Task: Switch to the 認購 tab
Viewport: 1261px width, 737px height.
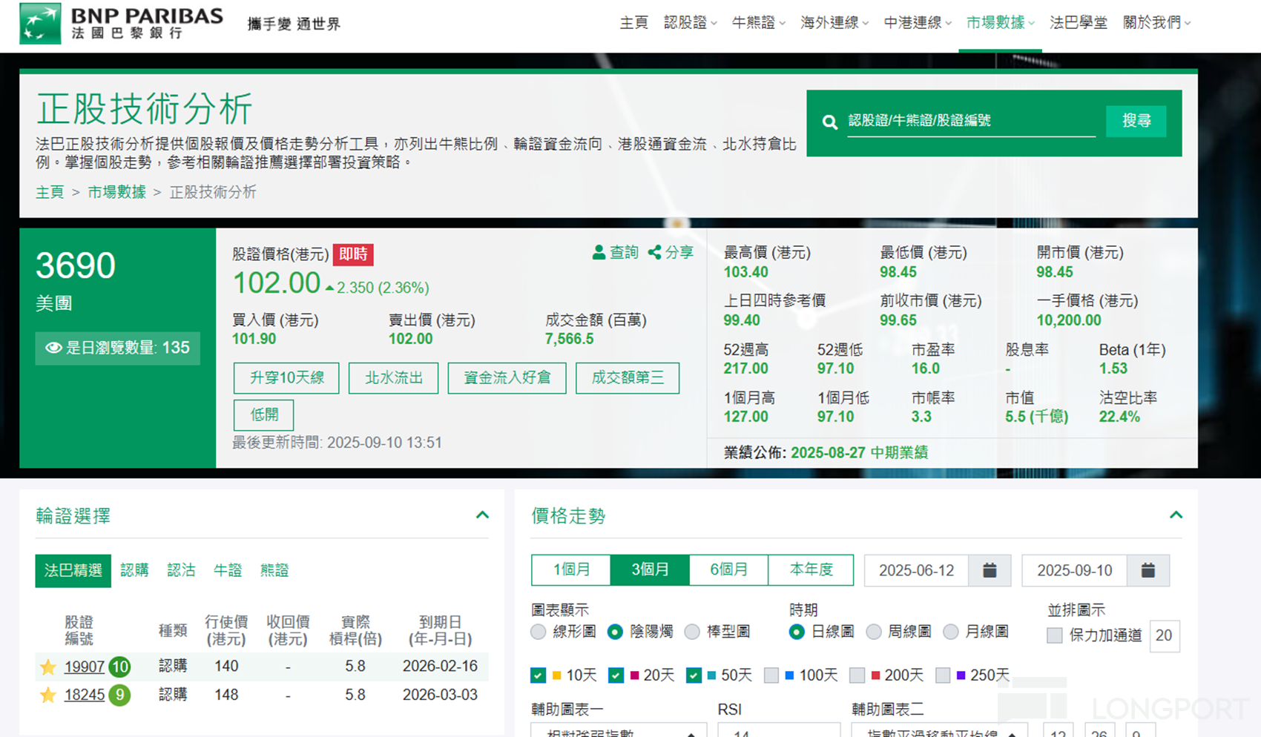Action: [x=134, y=570]
